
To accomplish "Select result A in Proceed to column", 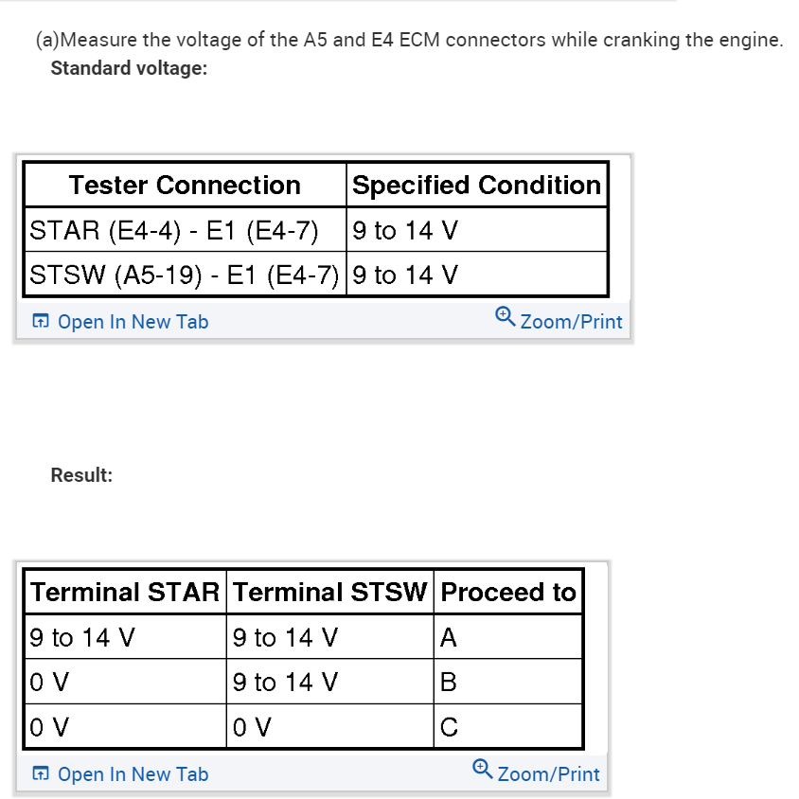I will click(x=449, y=638).
